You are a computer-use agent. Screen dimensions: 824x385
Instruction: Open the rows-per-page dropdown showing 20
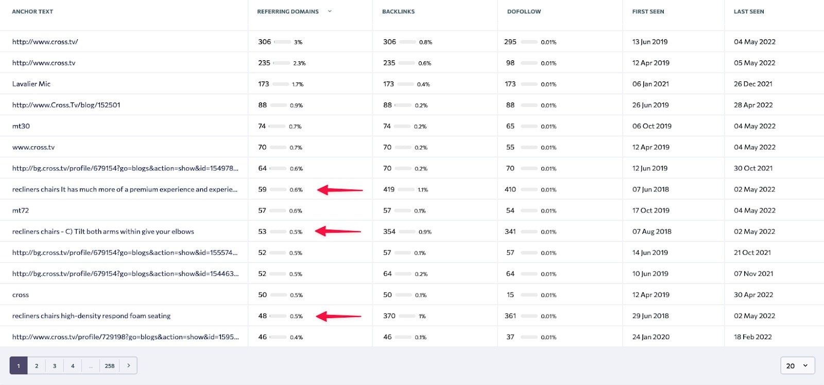coord(797,365)
